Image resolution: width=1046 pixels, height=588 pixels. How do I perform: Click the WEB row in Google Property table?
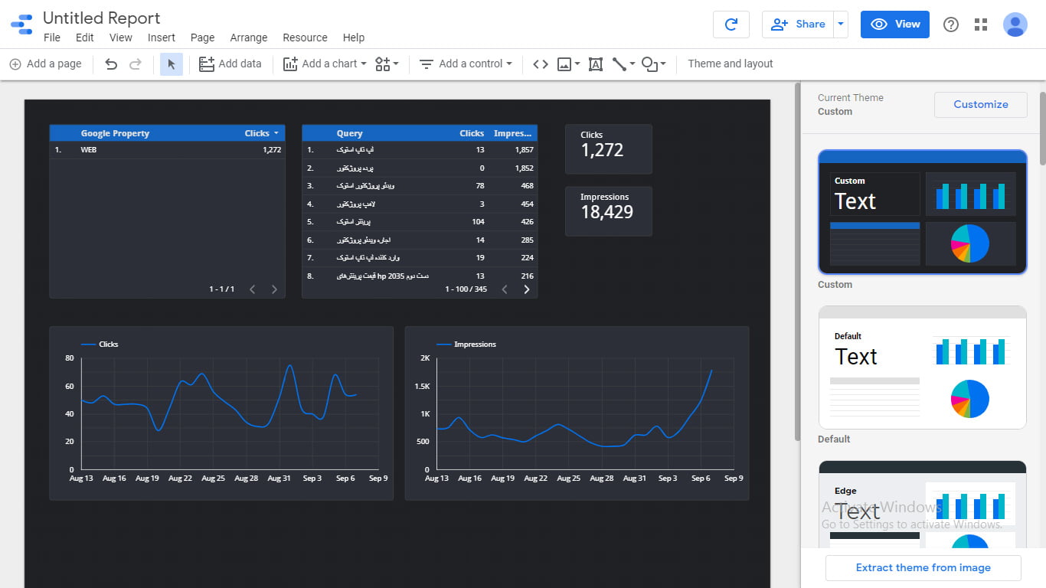(x=167, y=150)
